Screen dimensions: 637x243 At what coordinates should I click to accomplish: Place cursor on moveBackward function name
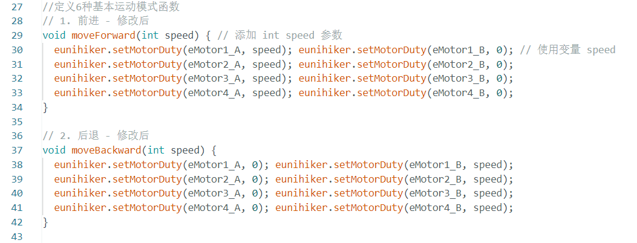click(x=106, y=150)
